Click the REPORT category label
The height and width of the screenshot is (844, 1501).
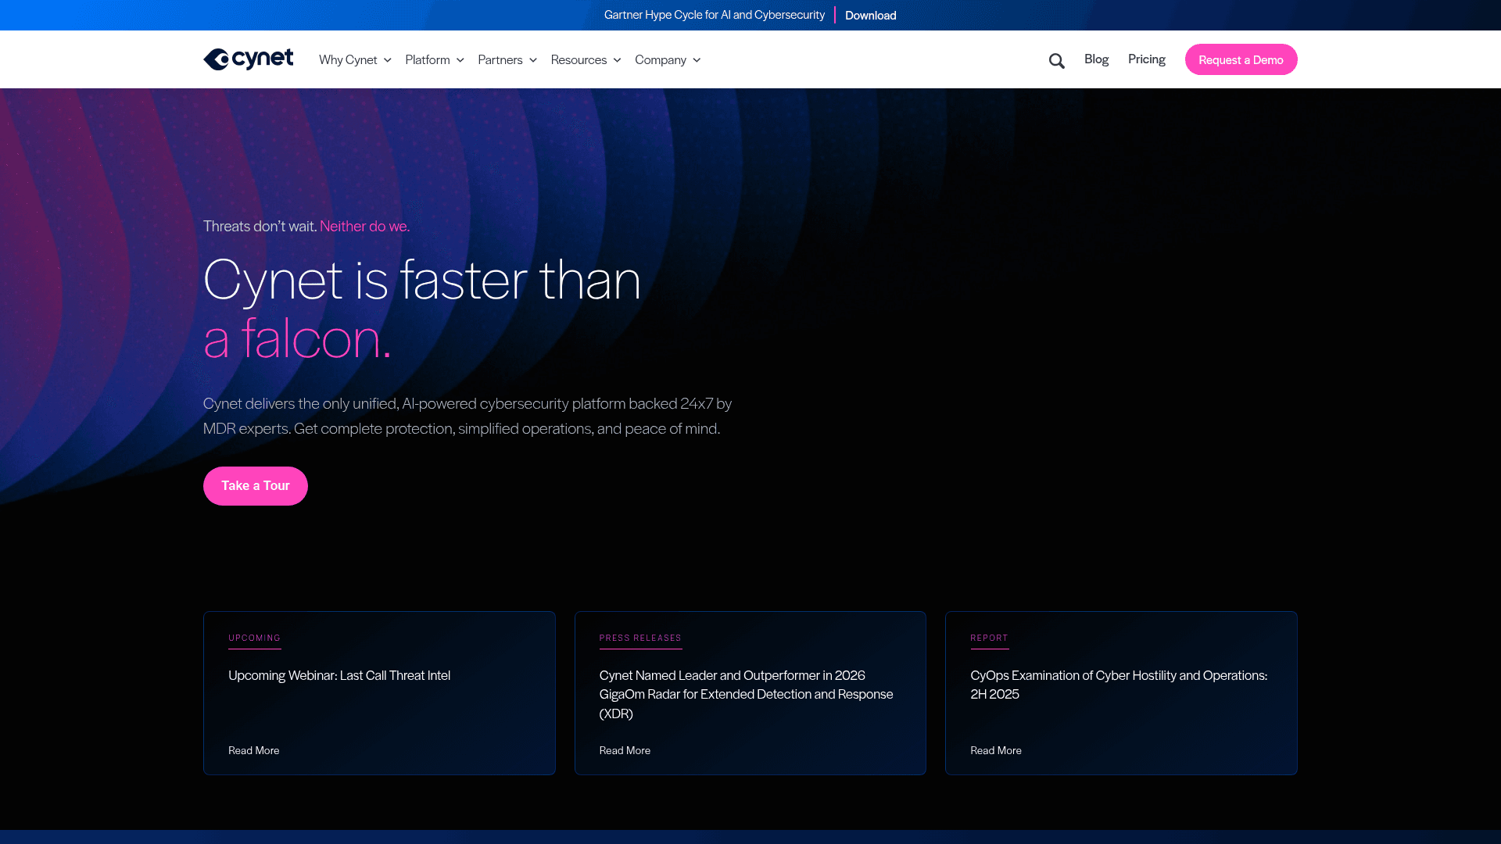click(x=989, y=638)
